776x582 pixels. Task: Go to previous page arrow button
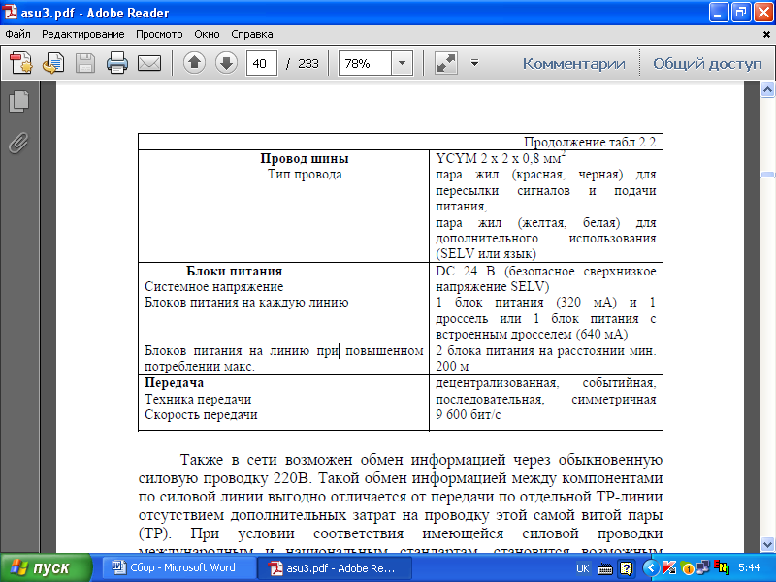pyautogui.click(x=195, y=63)
